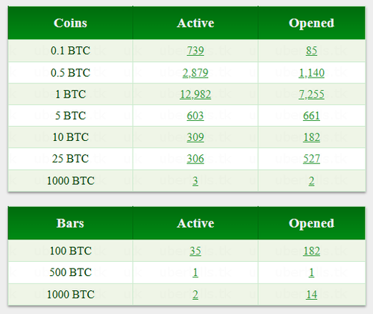Screen dimensions: 373x314
Task: View 12,982 active 1 BTC coins
Action: pos(195,94)
